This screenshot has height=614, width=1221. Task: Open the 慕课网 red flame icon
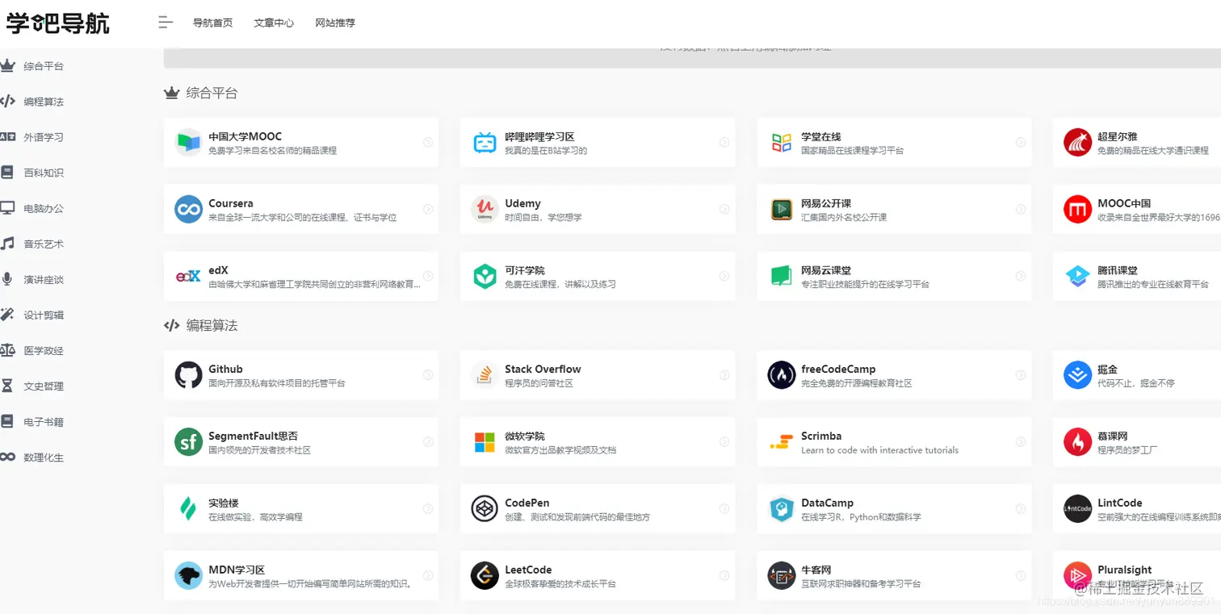(1077, 442)
